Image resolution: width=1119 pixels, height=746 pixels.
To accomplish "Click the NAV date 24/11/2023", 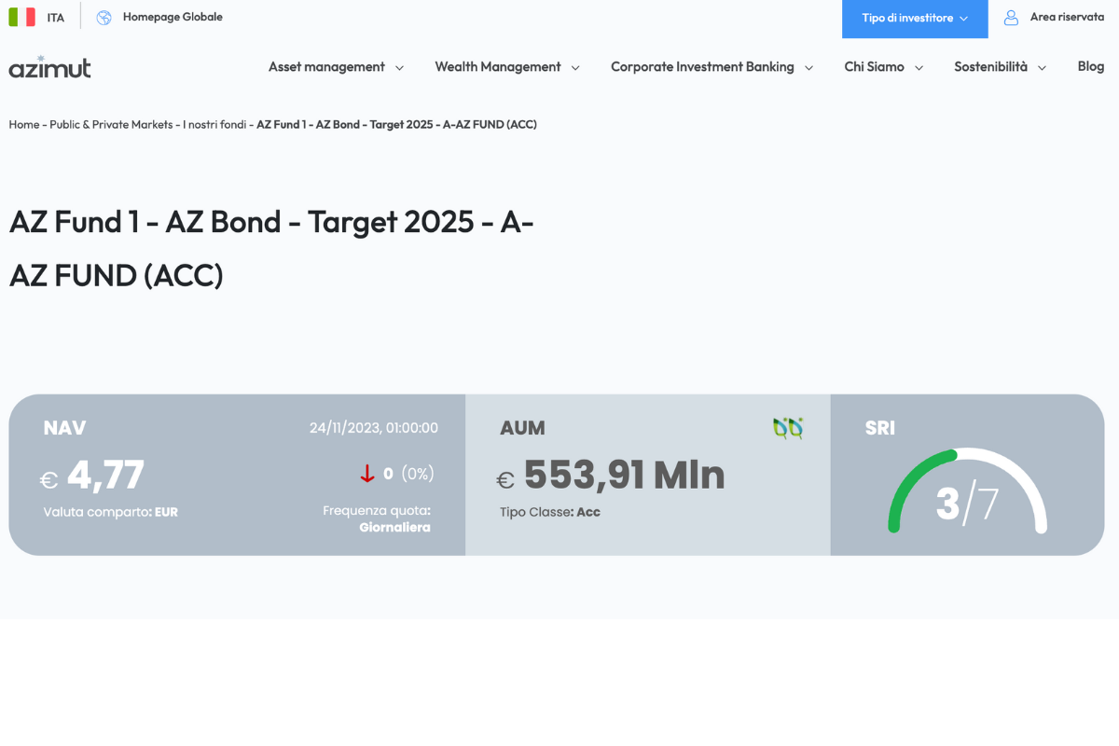I will click(x=374, y=428).
